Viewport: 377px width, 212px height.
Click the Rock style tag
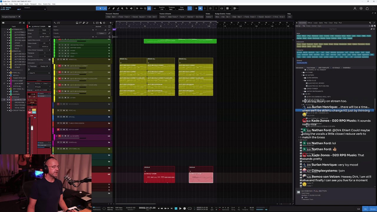[x=299, y=36]
